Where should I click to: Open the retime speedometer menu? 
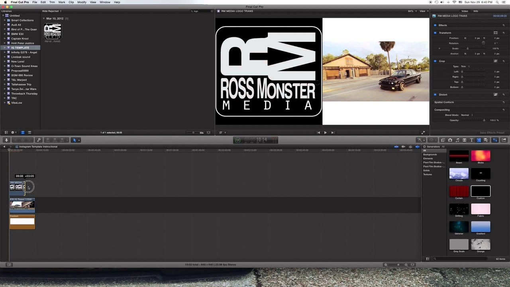(432, 140)
